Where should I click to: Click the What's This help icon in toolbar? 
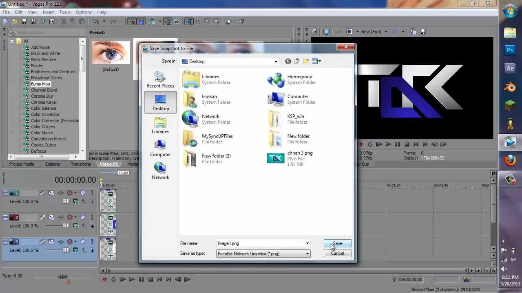pos(241,21)
